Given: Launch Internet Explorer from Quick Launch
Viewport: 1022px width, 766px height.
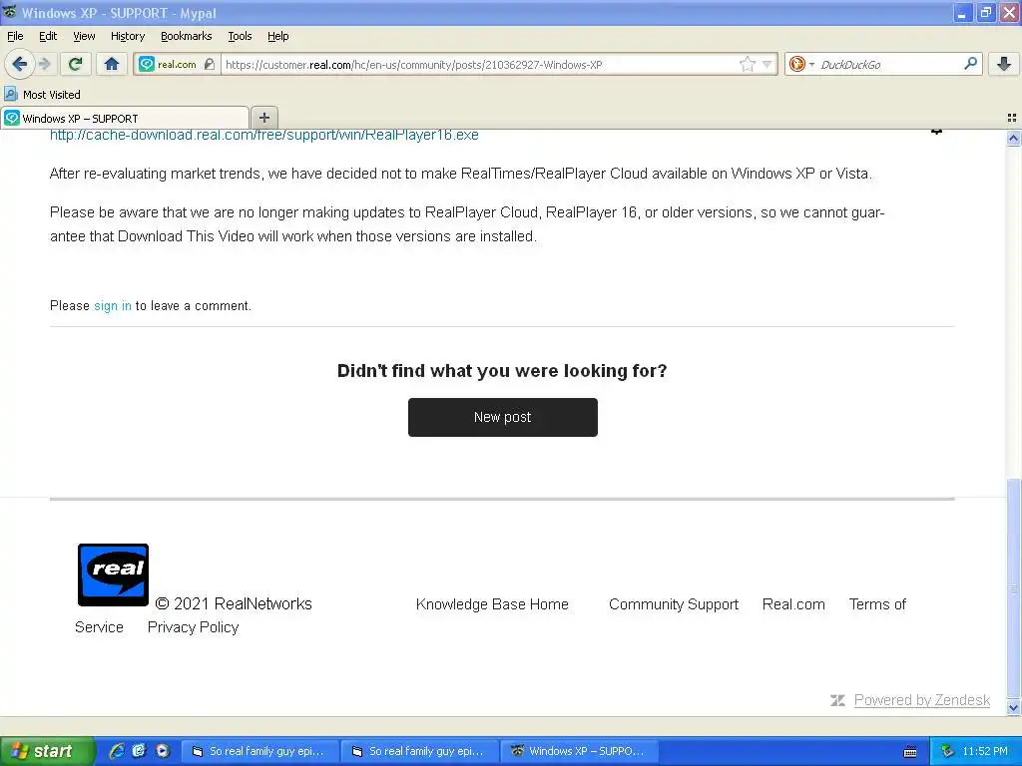Looking at the screenshot, I should click(117, 751).
